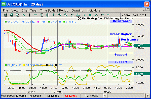
Task: Open the Drawing menu
Action: pos(78,10)
